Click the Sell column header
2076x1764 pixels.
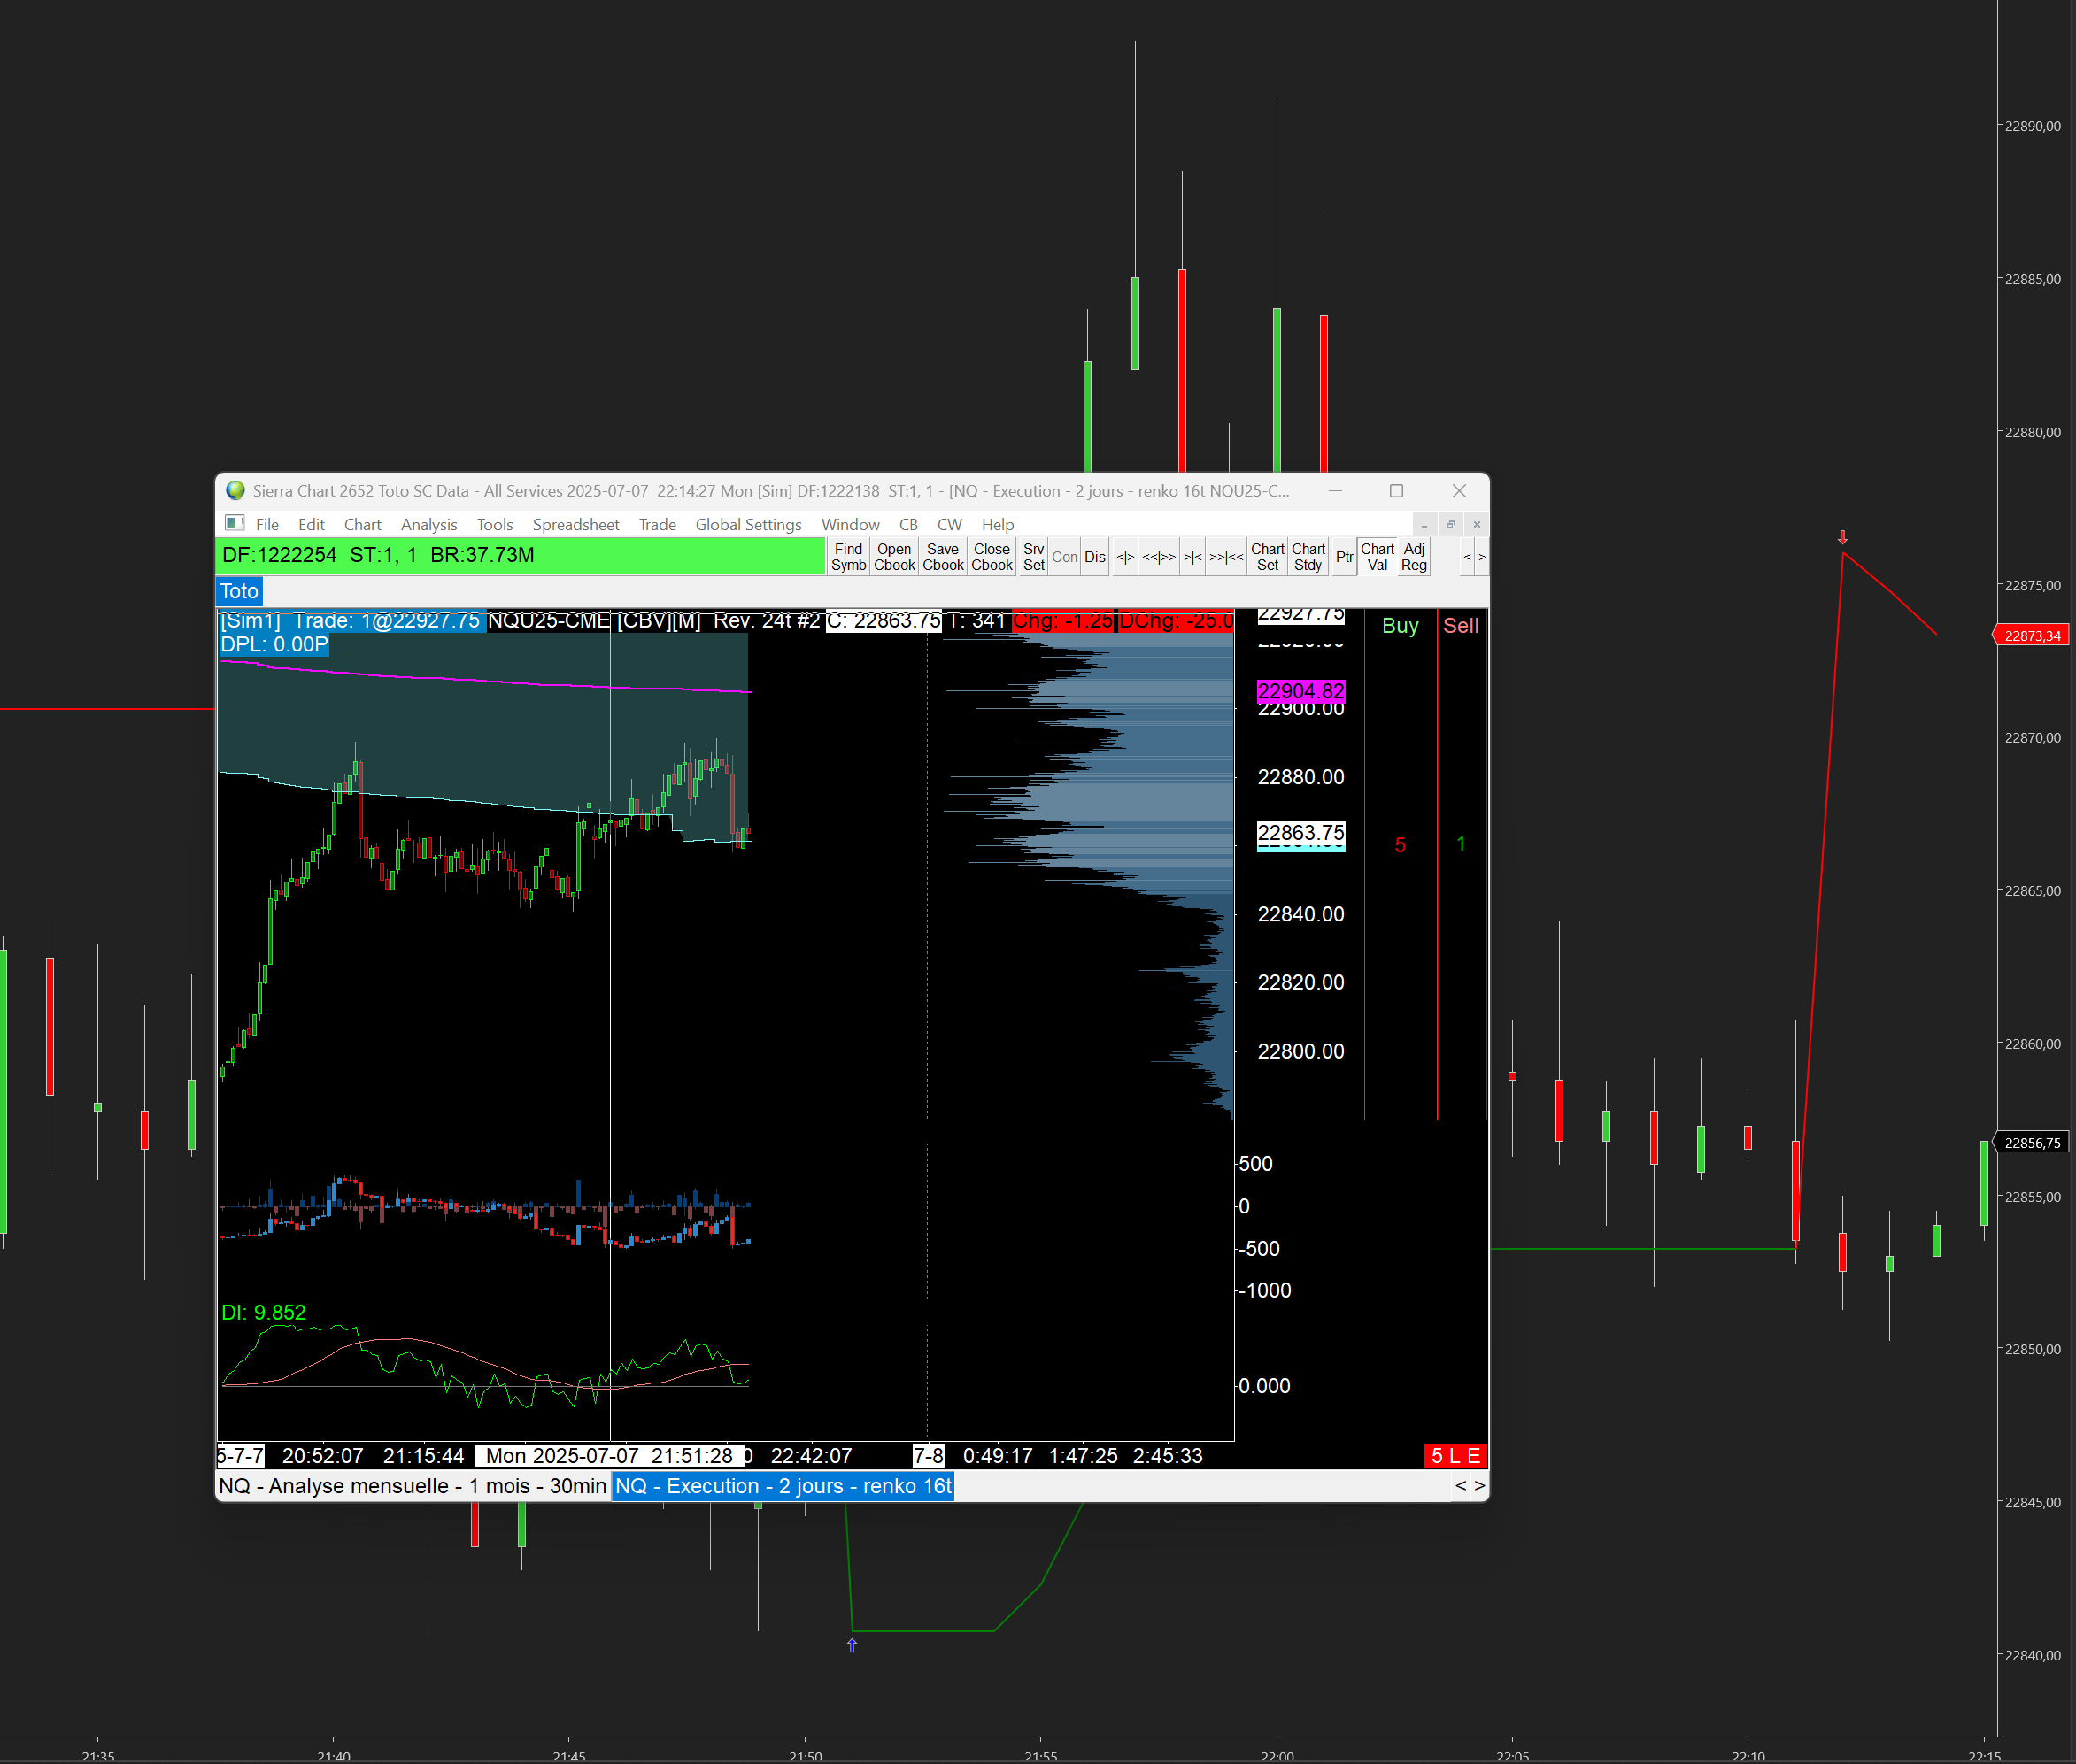tap(1460, 626)
